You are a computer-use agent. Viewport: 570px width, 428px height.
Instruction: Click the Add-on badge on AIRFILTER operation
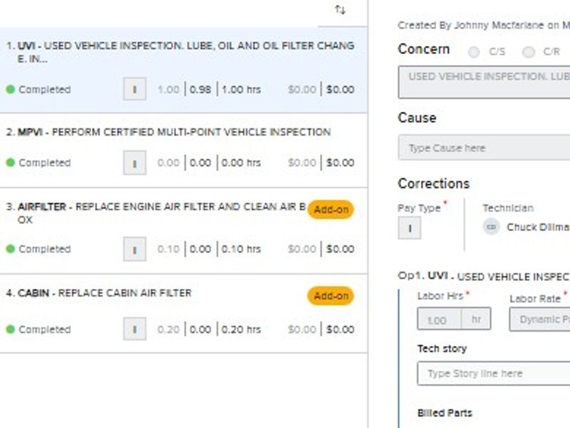pyautogui.click(x=331, y=210)
